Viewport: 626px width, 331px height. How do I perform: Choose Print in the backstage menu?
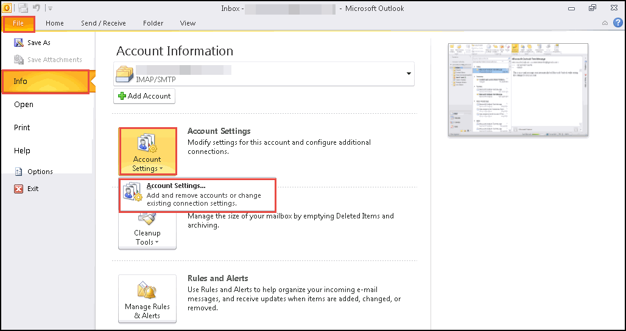pos(22,128)
